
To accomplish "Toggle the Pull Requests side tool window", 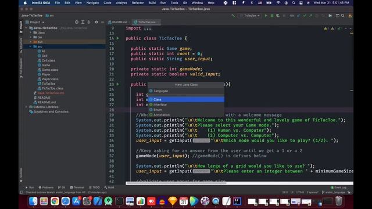I will [x=21, y=69].
